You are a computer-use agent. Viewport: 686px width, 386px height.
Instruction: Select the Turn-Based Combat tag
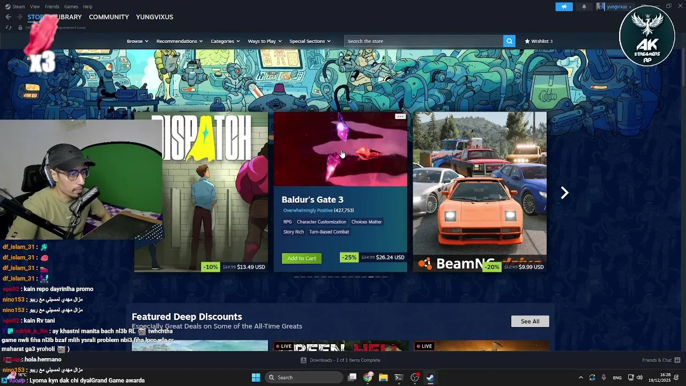tap(329, 232)
